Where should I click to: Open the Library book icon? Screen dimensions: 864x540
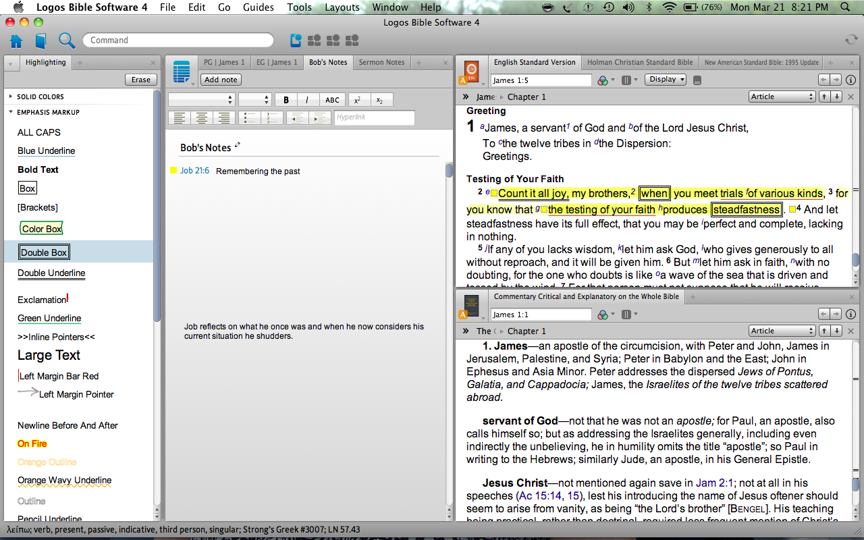41,40
